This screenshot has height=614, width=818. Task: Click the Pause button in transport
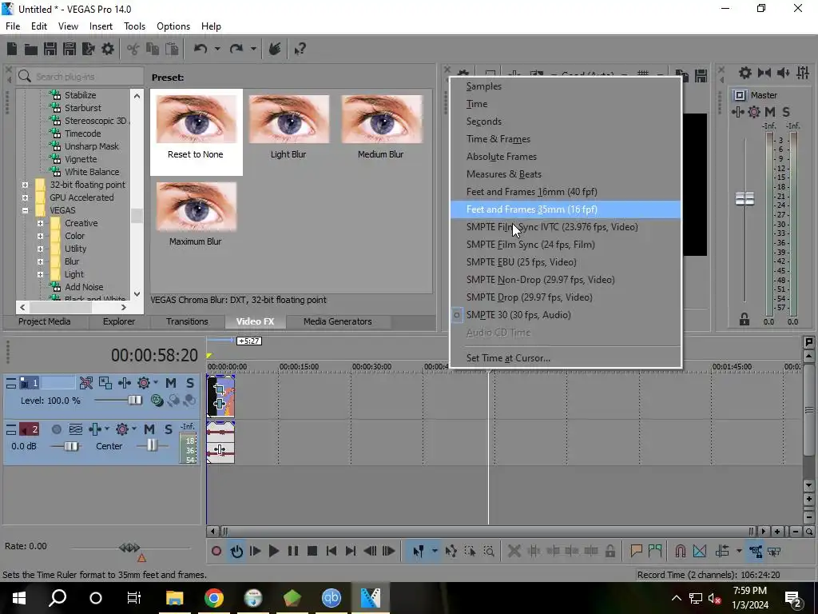coord(292,551)
